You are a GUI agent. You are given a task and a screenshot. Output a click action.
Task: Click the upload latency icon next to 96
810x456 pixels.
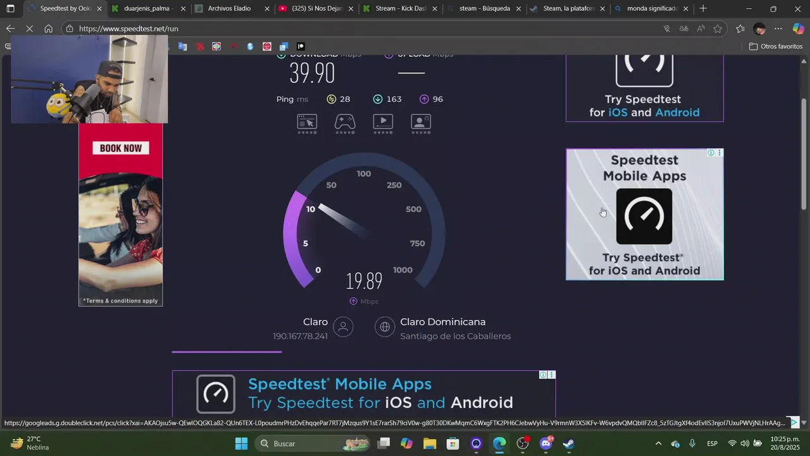click(424, 99)
